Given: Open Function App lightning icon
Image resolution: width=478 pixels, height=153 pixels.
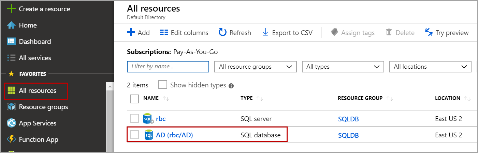Looking at the screenshot, I should click(x=12, y=139).
